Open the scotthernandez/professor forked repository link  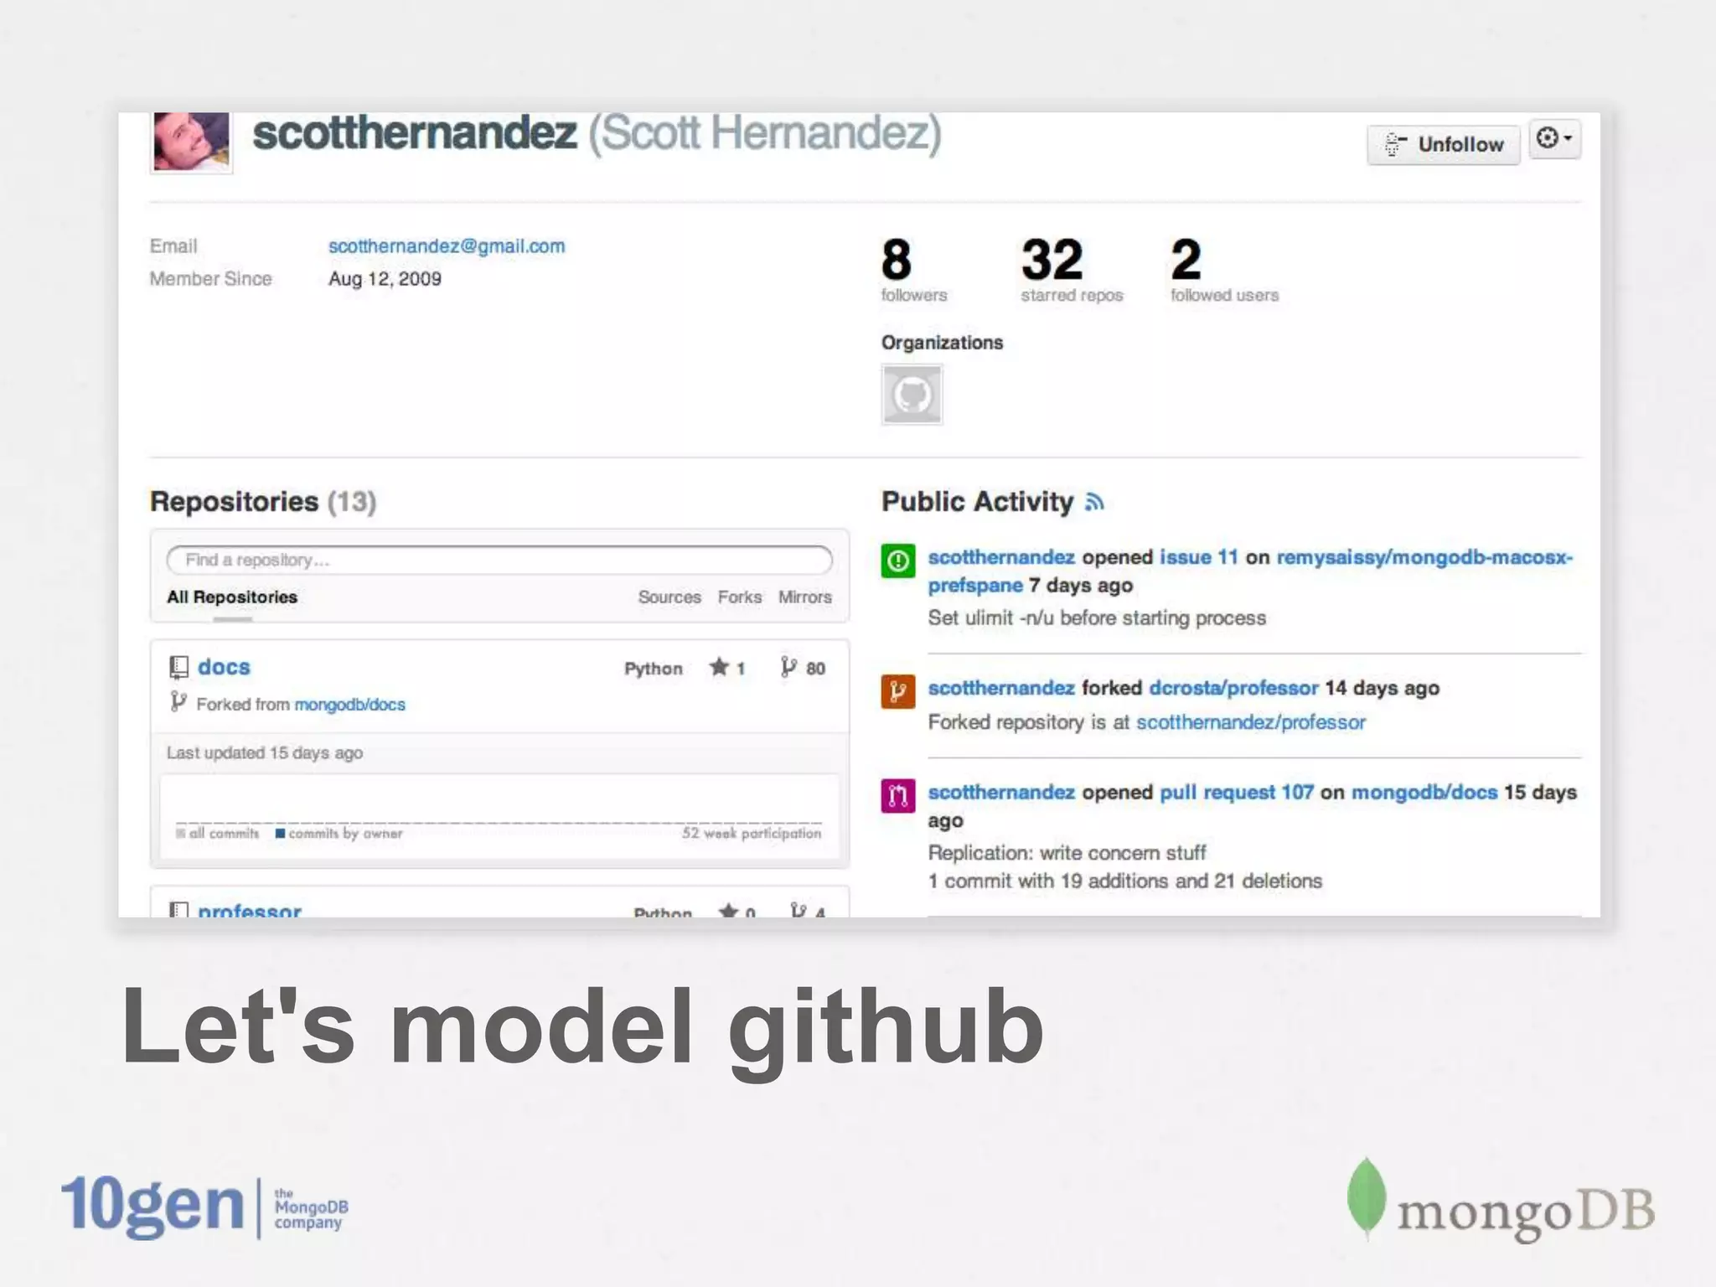(x=1250, y=722)
